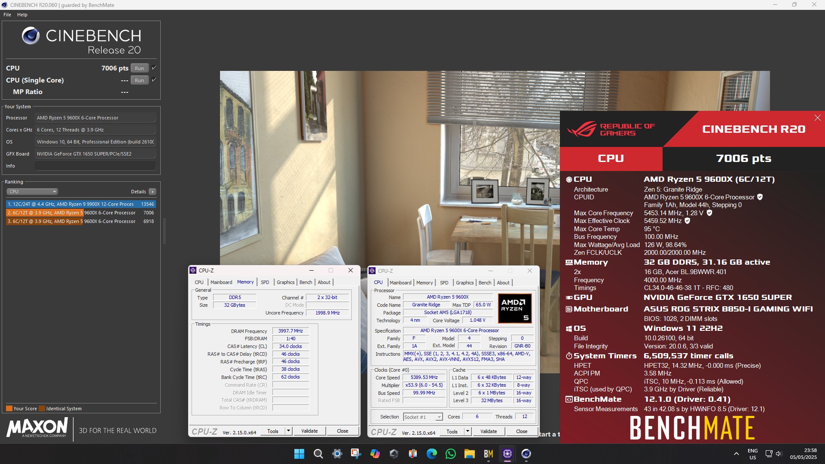The height and width of the screenshot is (464, 825).
Task: Open Microsoft Edge from taskbar
Action: (431, 454)
